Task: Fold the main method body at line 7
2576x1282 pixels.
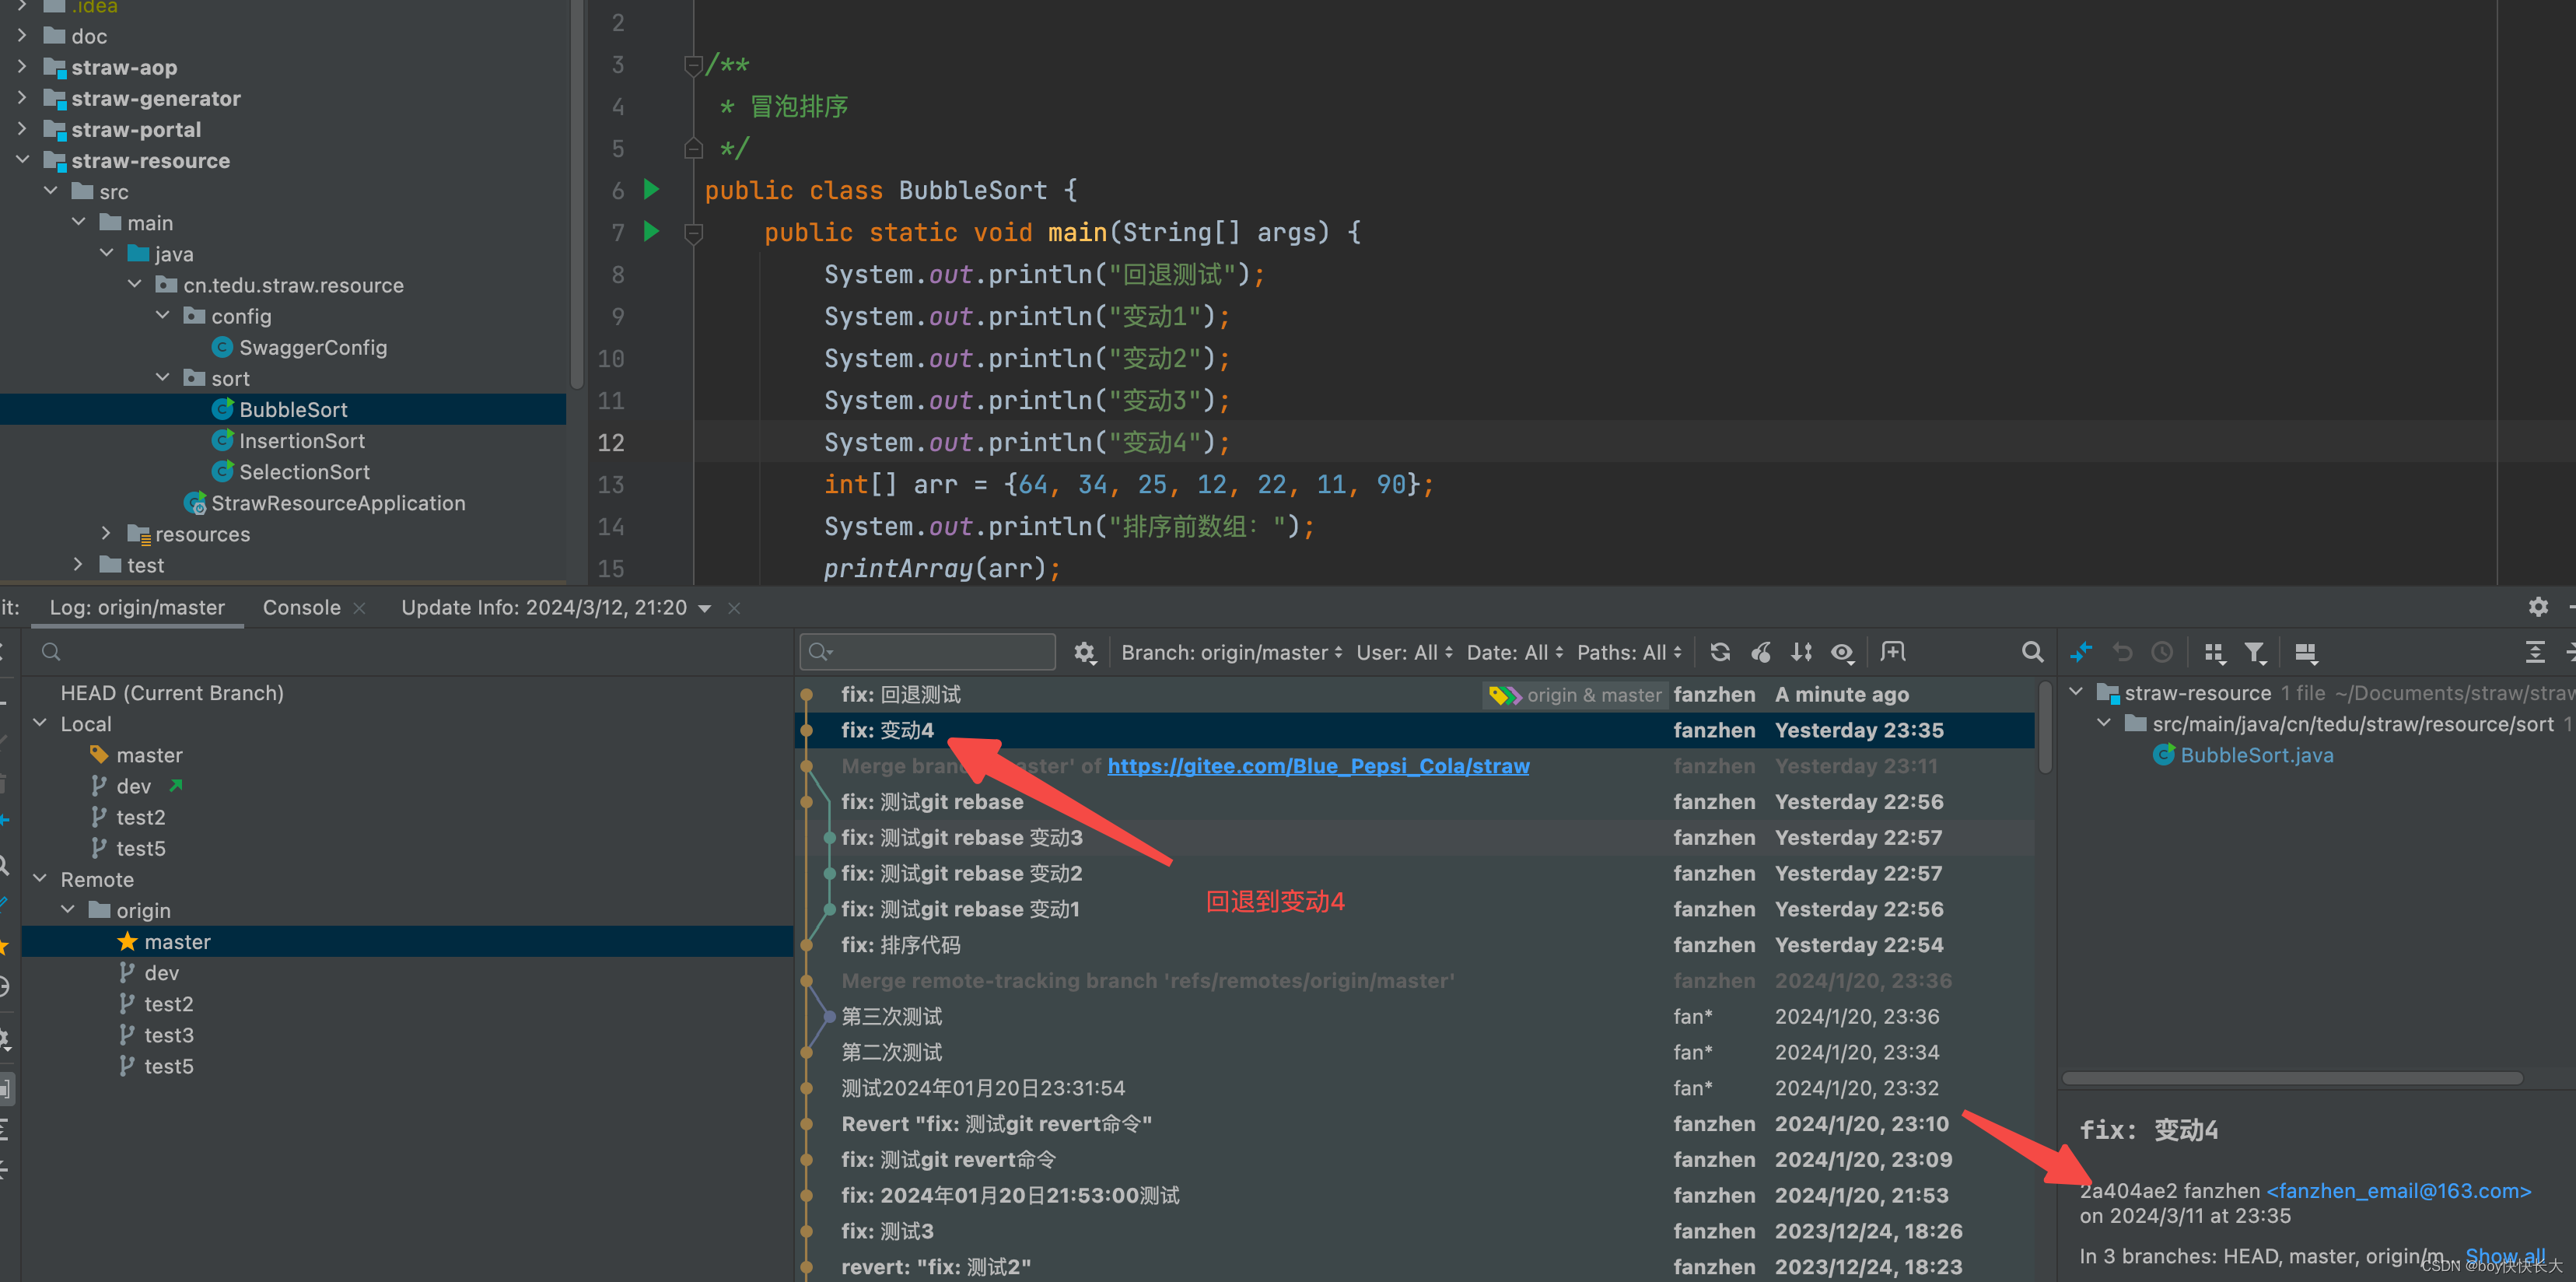Action: tap(693, 234)
